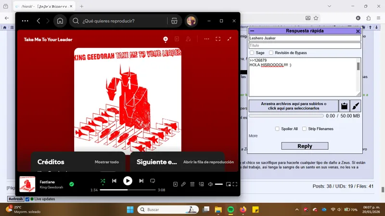The height and width of the screenshot is (216, 385).
Task: Expand the More options in reply form
Action: point(253,136)
